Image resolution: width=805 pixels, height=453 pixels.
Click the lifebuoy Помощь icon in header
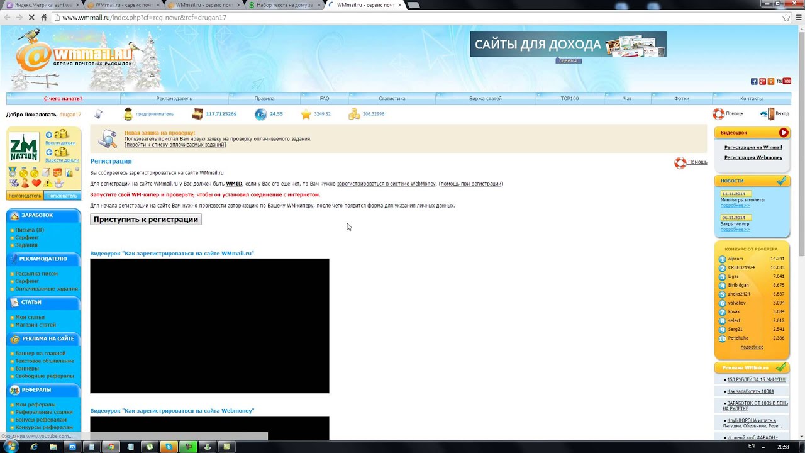tap(718, 114)
